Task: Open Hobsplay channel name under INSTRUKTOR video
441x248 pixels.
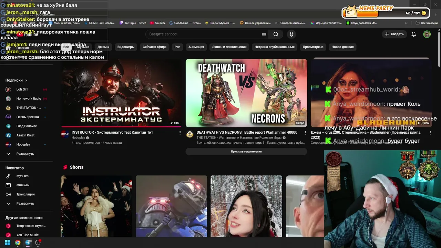Action: (78, 138)
